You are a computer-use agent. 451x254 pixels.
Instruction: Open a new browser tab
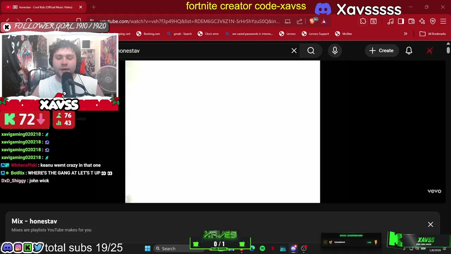click(94, 7)
